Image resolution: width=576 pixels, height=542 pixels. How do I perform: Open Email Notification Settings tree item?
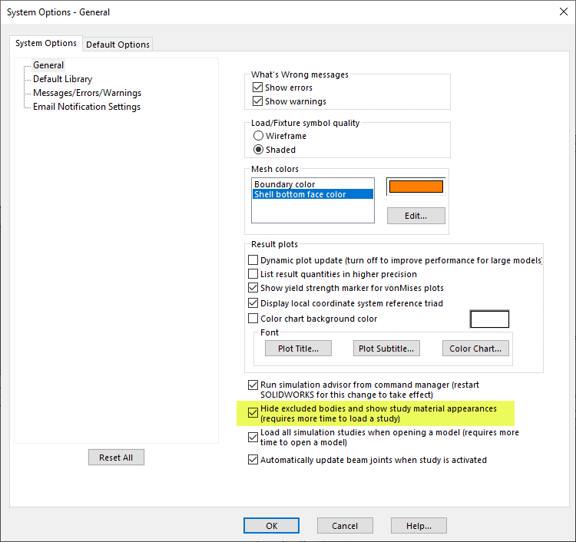point(87,107)
